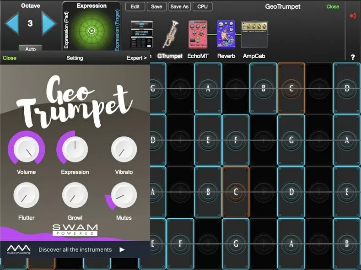Click the Expression knob

75,149
